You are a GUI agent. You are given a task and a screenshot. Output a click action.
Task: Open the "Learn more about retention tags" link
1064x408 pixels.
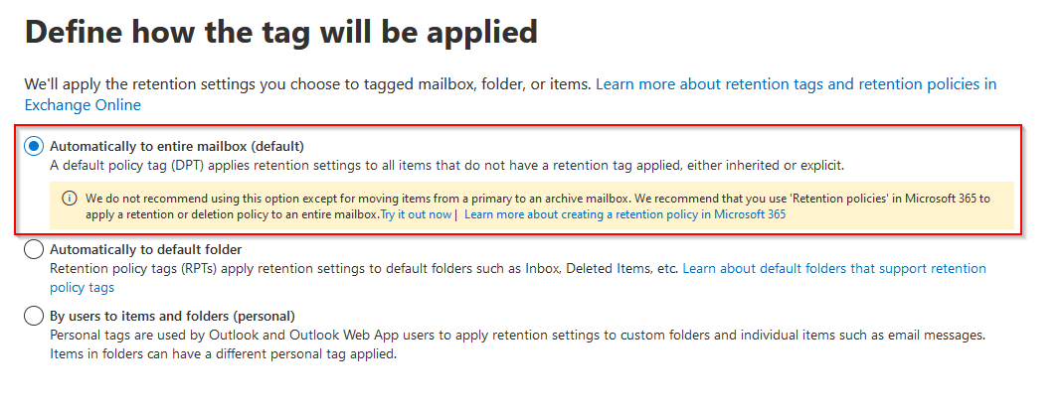coord(796,84)
